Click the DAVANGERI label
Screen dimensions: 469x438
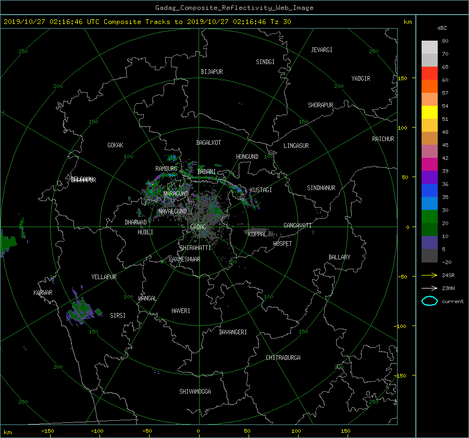click(233, 332)
